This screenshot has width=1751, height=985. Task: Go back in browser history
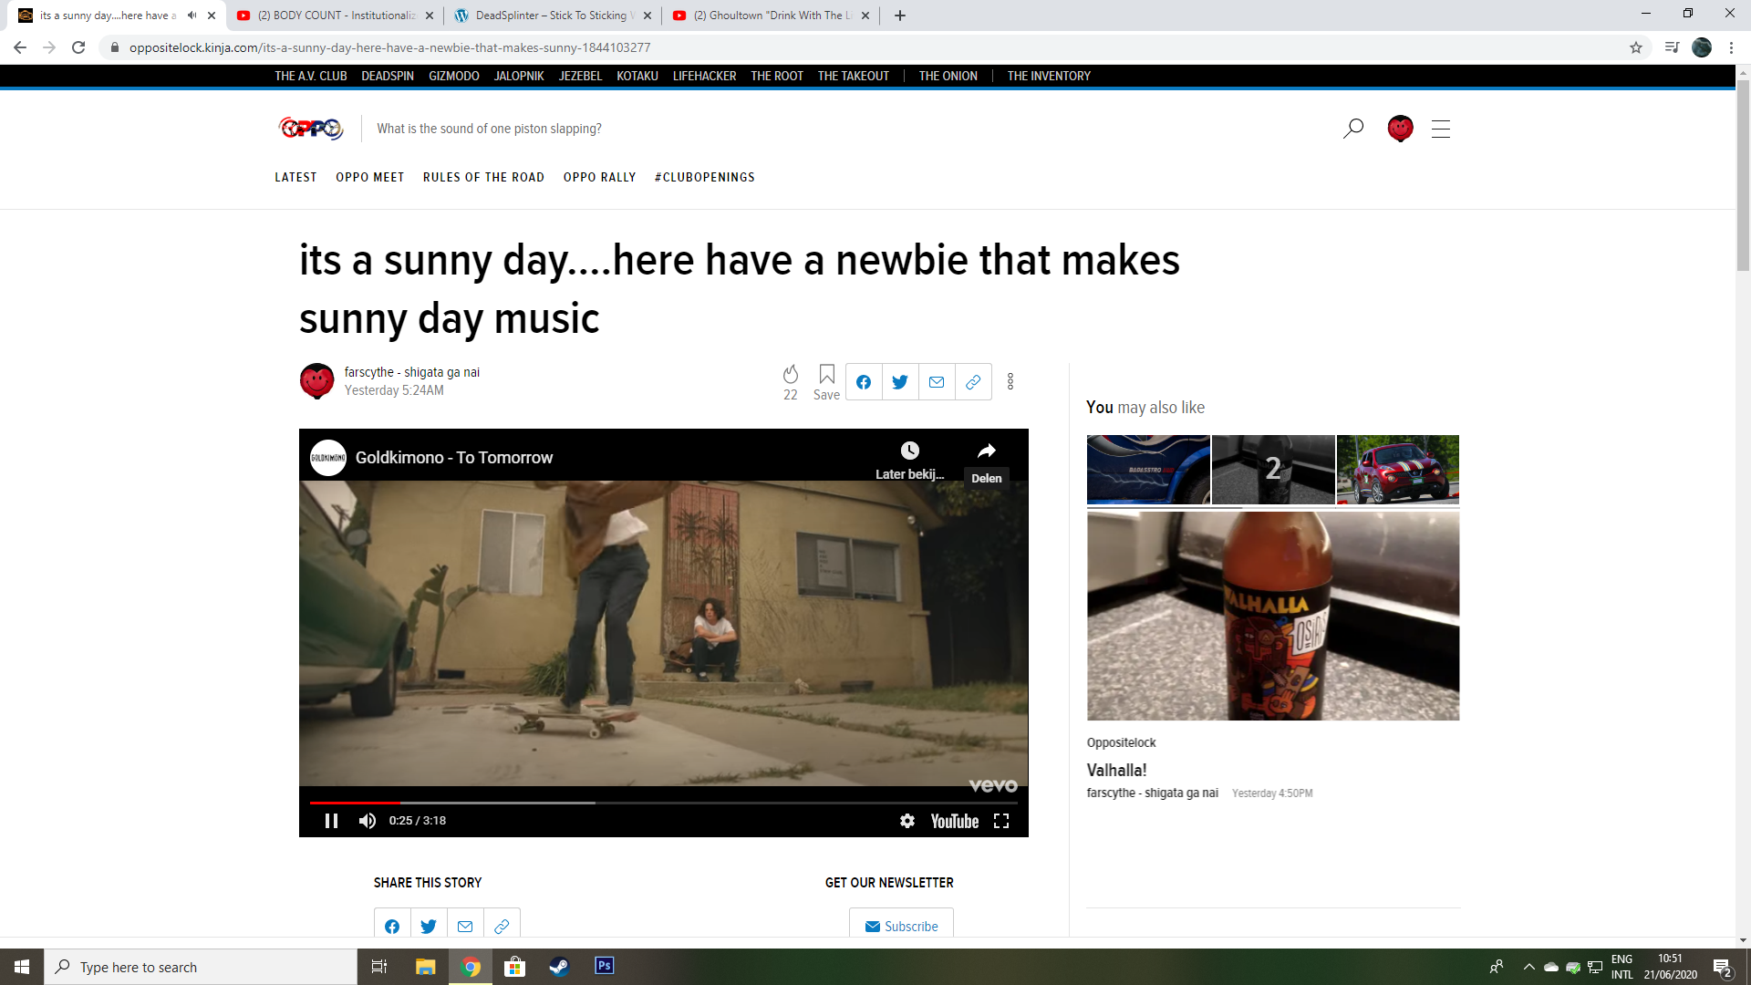[x=20, y=47]
